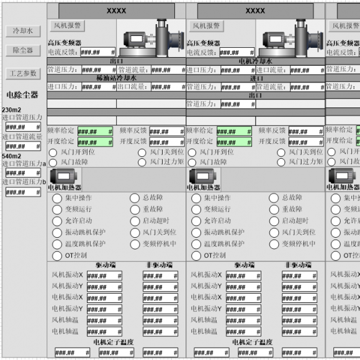Select the 集中操作 indicator in the left panel

[57, 199]
